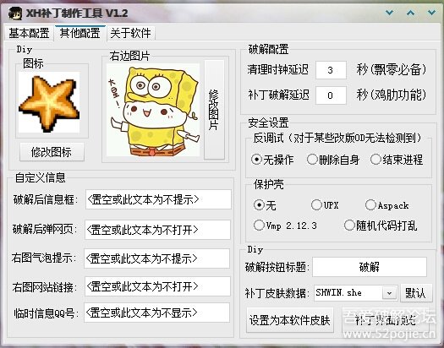This screenshot has height=348, width=444.
Task: Select the 删除自身 radio option
Action: 333,160
